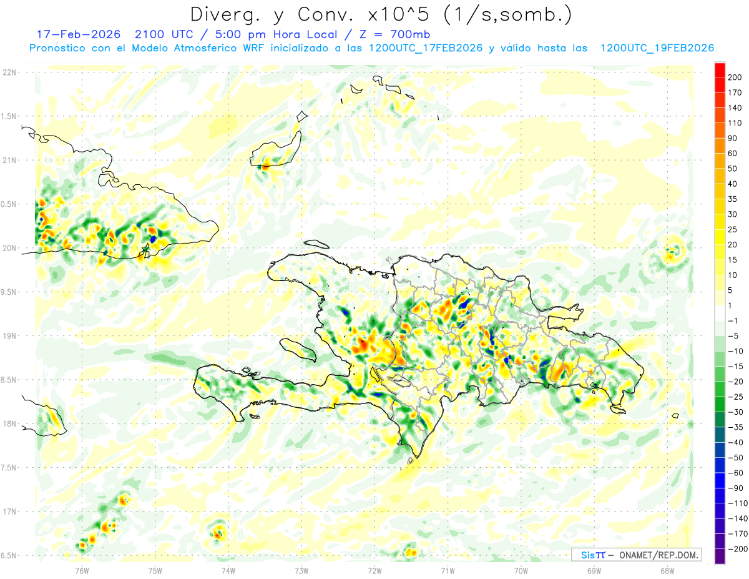Select the '76W' longitude label
749x579 pixels.
coord(82,570)
